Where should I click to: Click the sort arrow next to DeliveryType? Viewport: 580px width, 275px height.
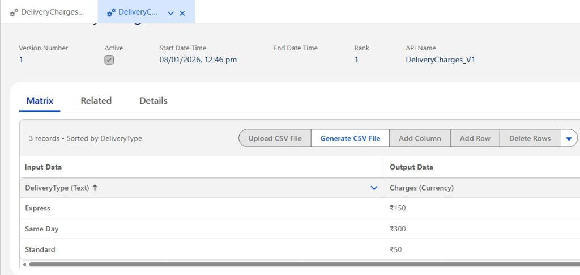(95, 188)
